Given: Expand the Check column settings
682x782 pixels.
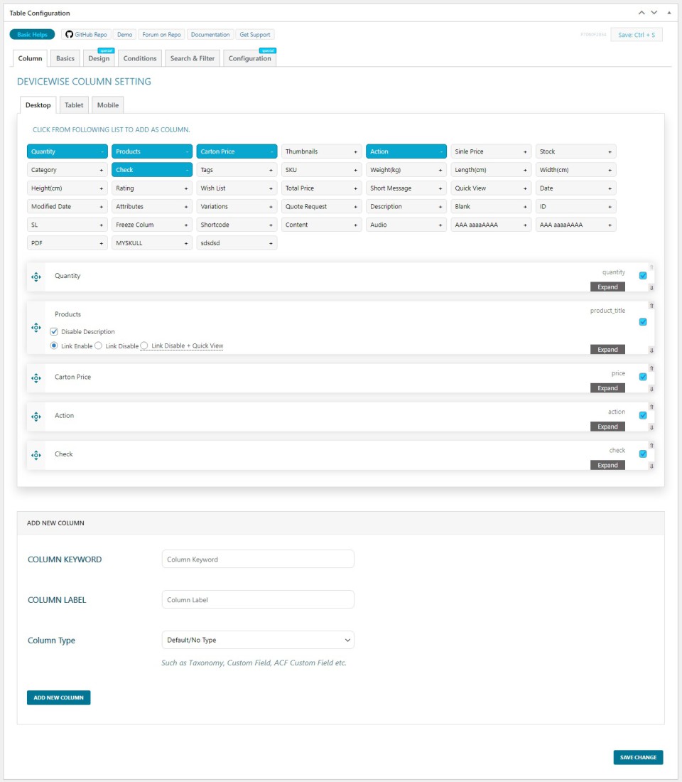Looking at the screenshot, I should pyautogui.click(x=607, y=465).
